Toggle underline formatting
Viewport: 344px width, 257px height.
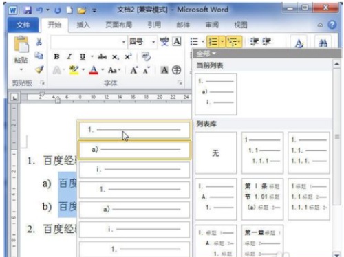tap(83, 56)
